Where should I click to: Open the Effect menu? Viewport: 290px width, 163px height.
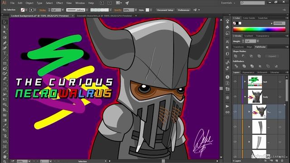pos(59,3)
